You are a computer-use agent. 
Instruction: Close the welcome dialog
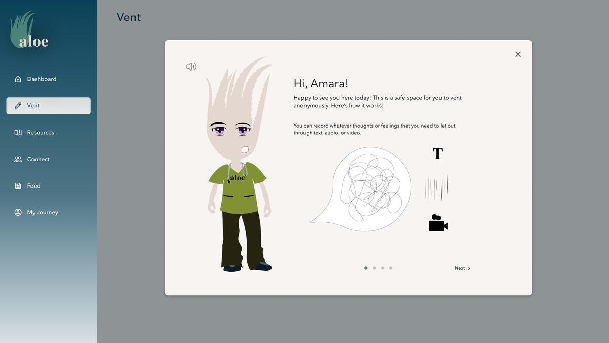pos(518,54)
